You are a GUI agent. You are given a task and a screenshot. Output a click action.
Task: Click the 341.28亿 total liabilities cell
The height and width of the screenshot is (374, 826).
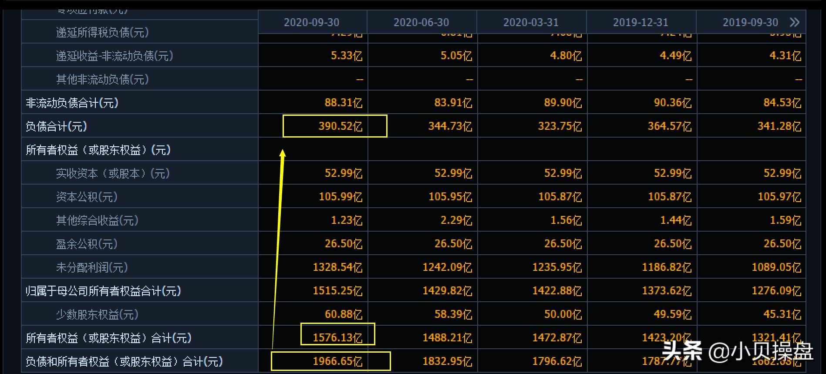[x=779, y=126]
